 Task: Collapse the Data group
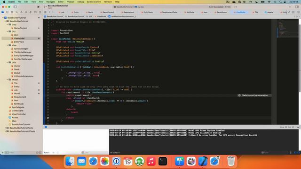[x=8, y=24]
